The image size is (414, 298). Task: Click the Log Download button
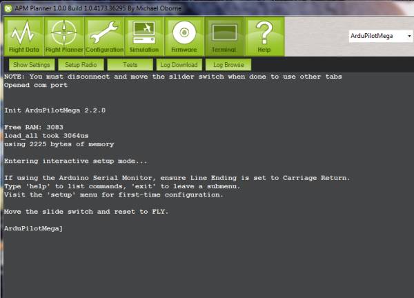tap(179, 65)
